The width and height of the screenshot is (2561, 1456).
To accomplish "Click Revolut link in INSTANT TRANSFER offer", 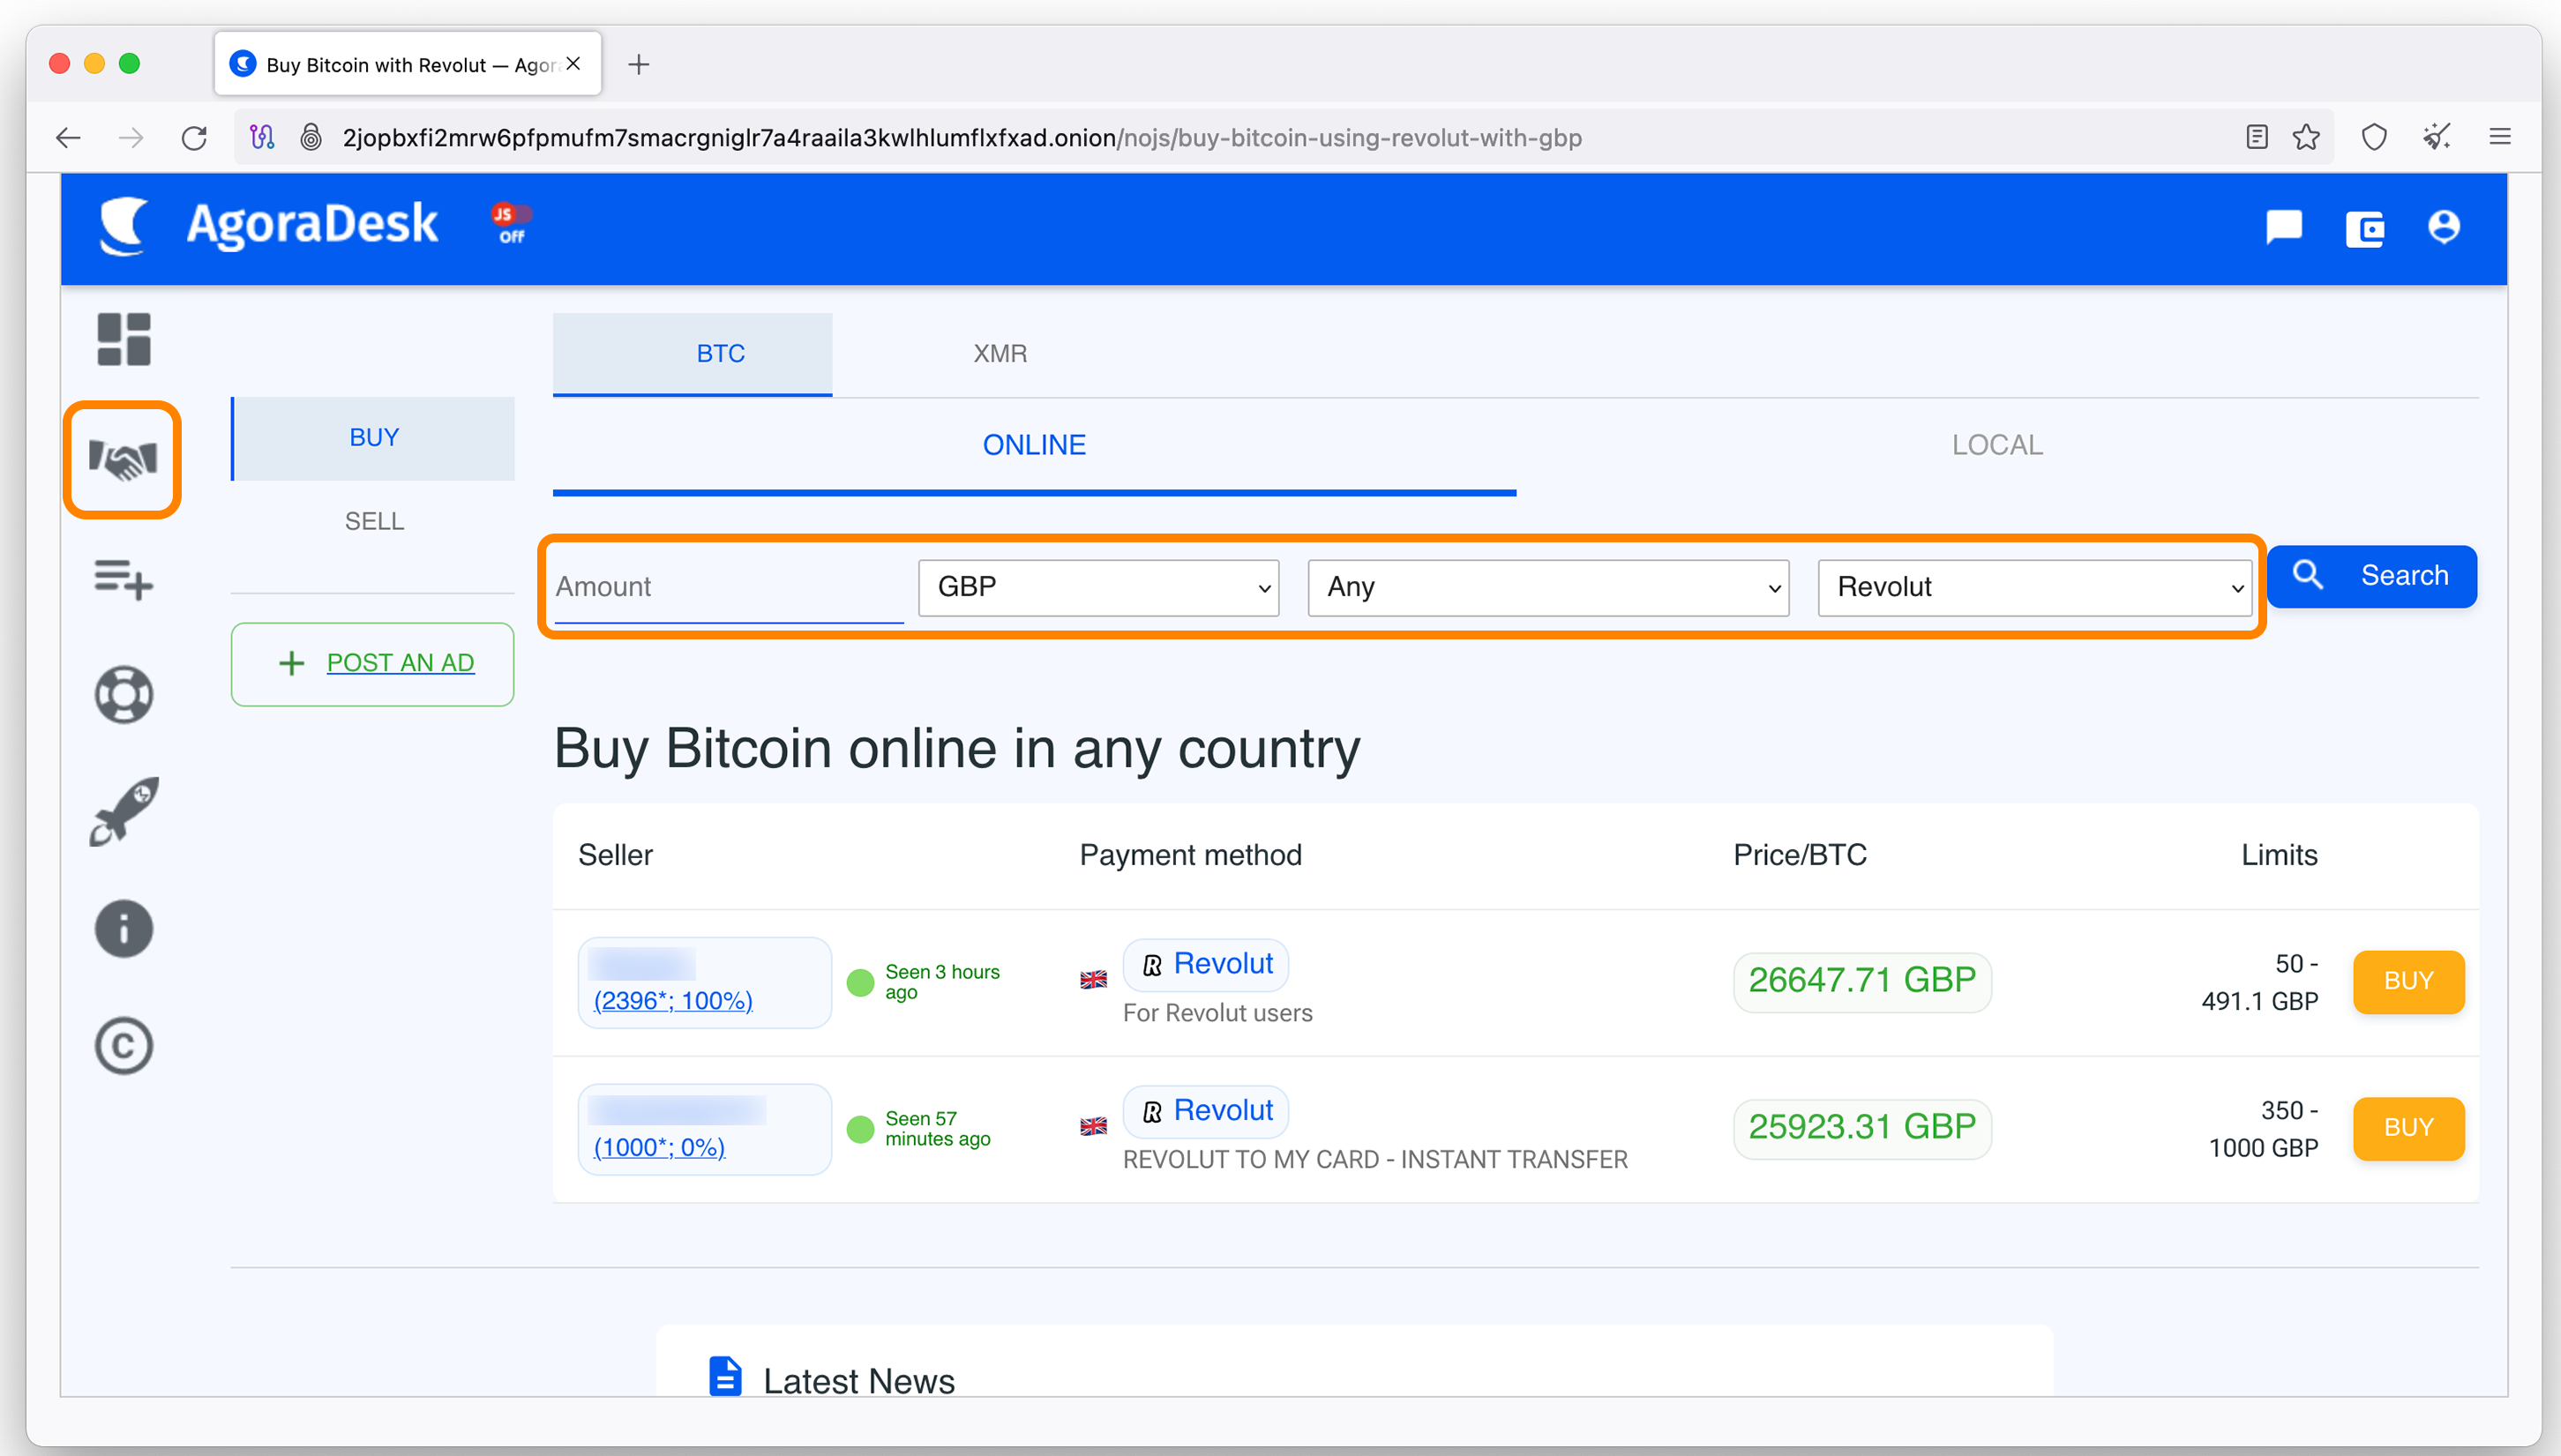I will [x=1207, y=1111].
